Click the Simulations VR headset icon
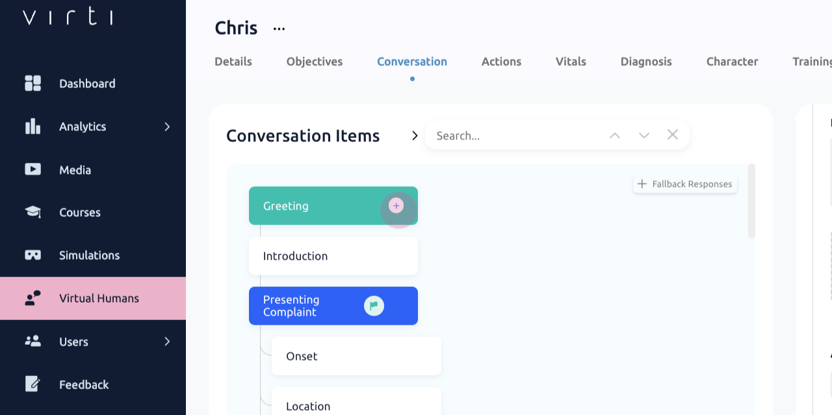 [x=32, y=255]
